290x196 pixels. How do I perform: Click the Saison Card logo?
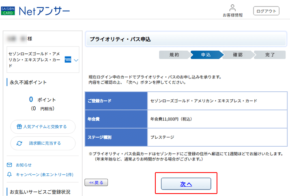point(8,11)
